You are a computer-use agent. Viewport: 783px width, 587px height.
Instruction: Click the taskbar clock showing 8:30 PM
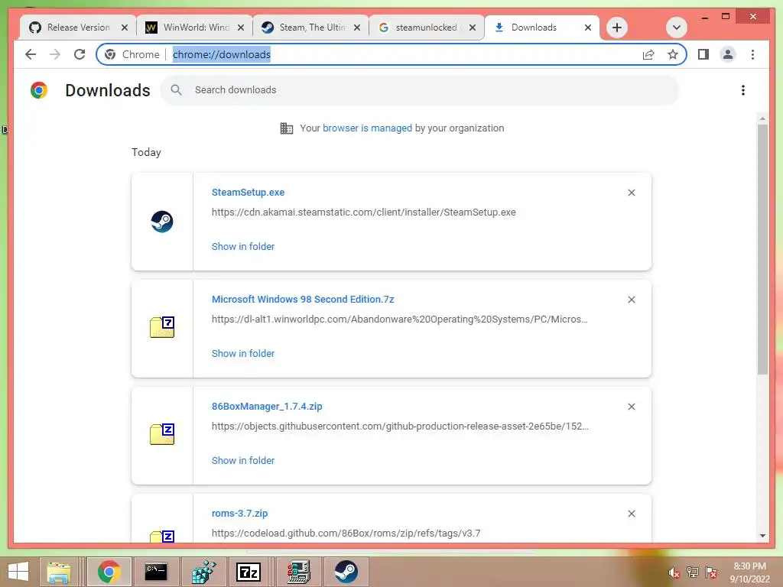pos(749,572)
